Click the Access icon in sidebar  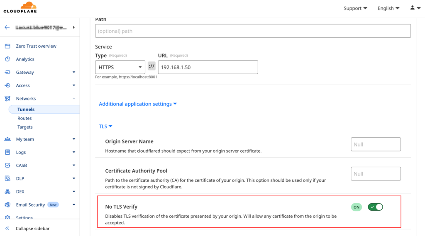pos(7,85)
